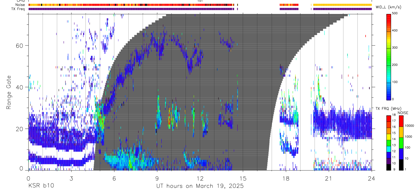Click the '400' label on the WID colorbar
418x193 pixels.
click(x=395, y=30)
